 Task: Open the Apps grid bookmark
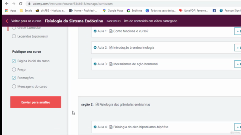click(x=11, y=10)
